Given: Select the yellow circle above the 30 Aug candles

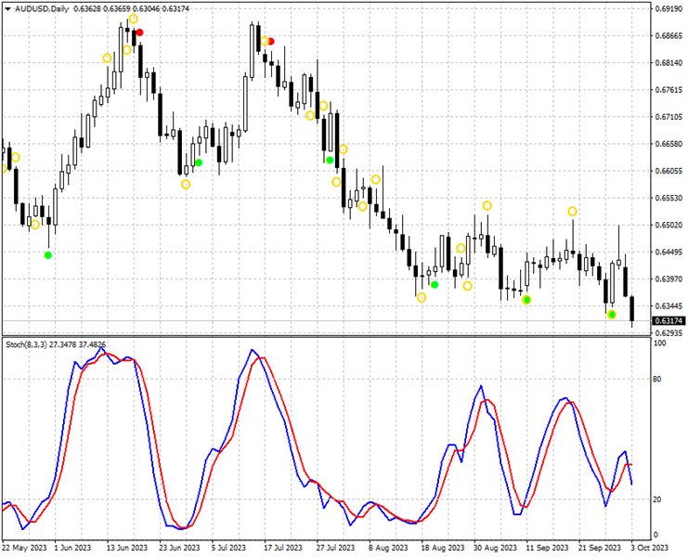Looking at the screenshot, I should point(487,205).
